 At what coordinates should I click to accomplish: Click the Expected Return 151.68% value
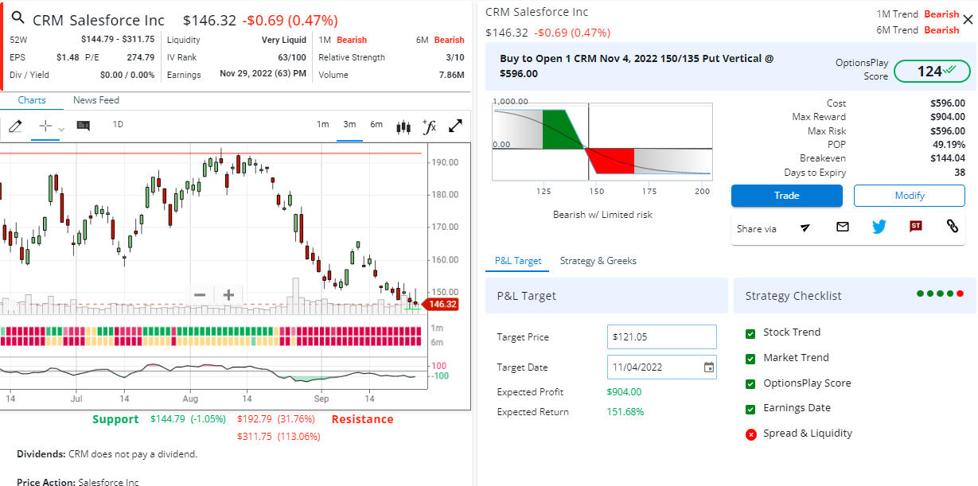click(625, 412)
